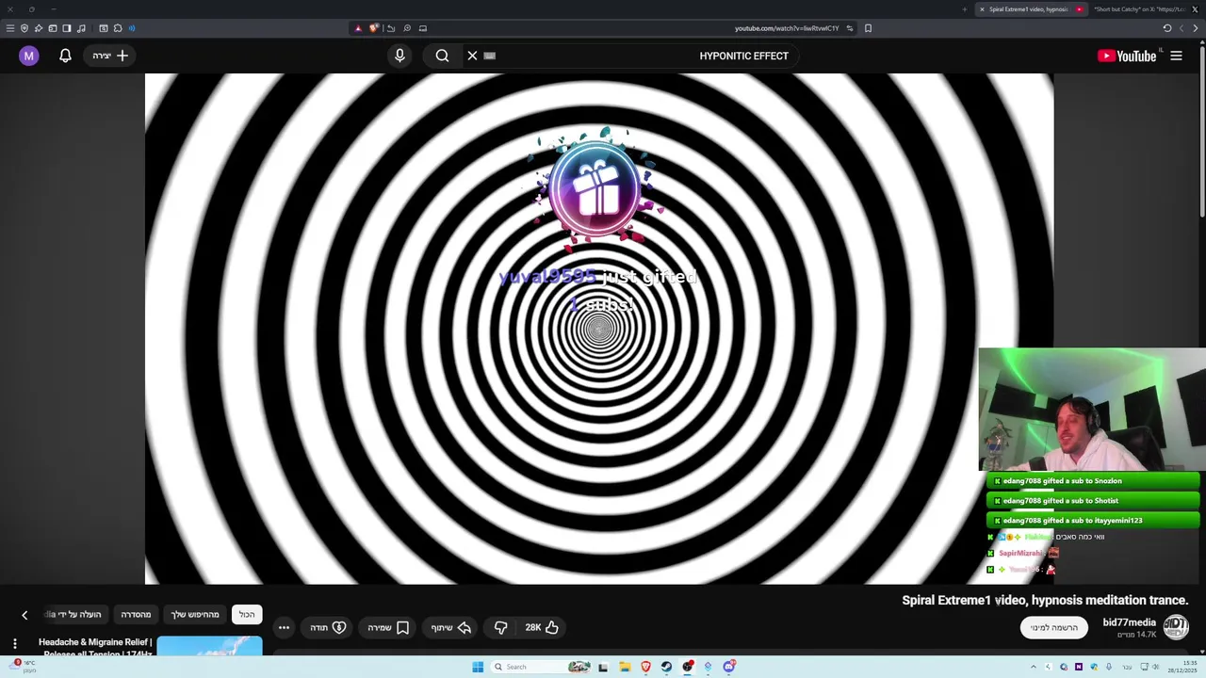Show hidden system tray icons chevron
The width and height of the screenshot is (1206, 678).
coord(1034,667)
